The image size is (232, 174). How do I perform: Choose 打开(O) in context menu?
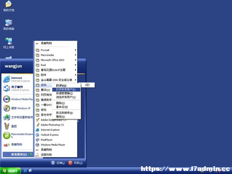click(67, 85)
